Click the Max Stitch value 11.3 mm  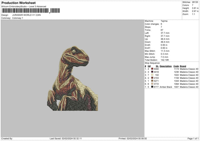tap(165, 51)
